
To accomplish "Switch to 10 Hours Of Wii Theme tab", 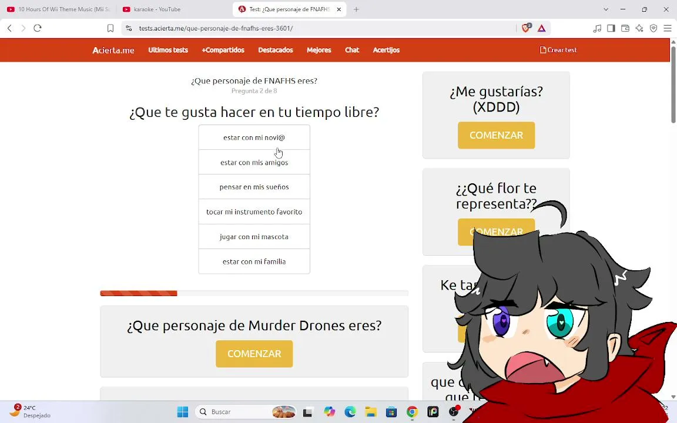I will click(59, 9).
